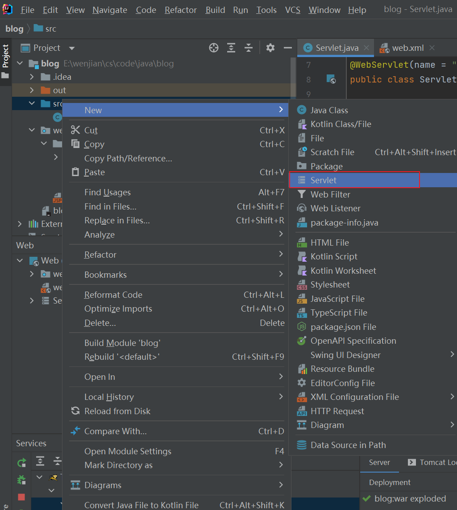Open Project panel settings gear

(270, 48)
